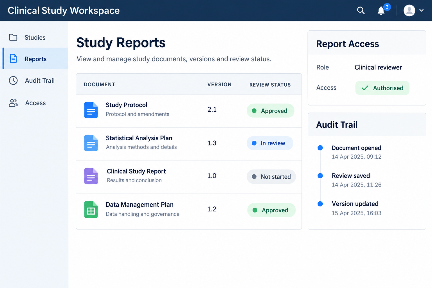Viewport: 432px width, 288px height.
Task: Select the Version updated timeline marker
Action: click(320, 204)
